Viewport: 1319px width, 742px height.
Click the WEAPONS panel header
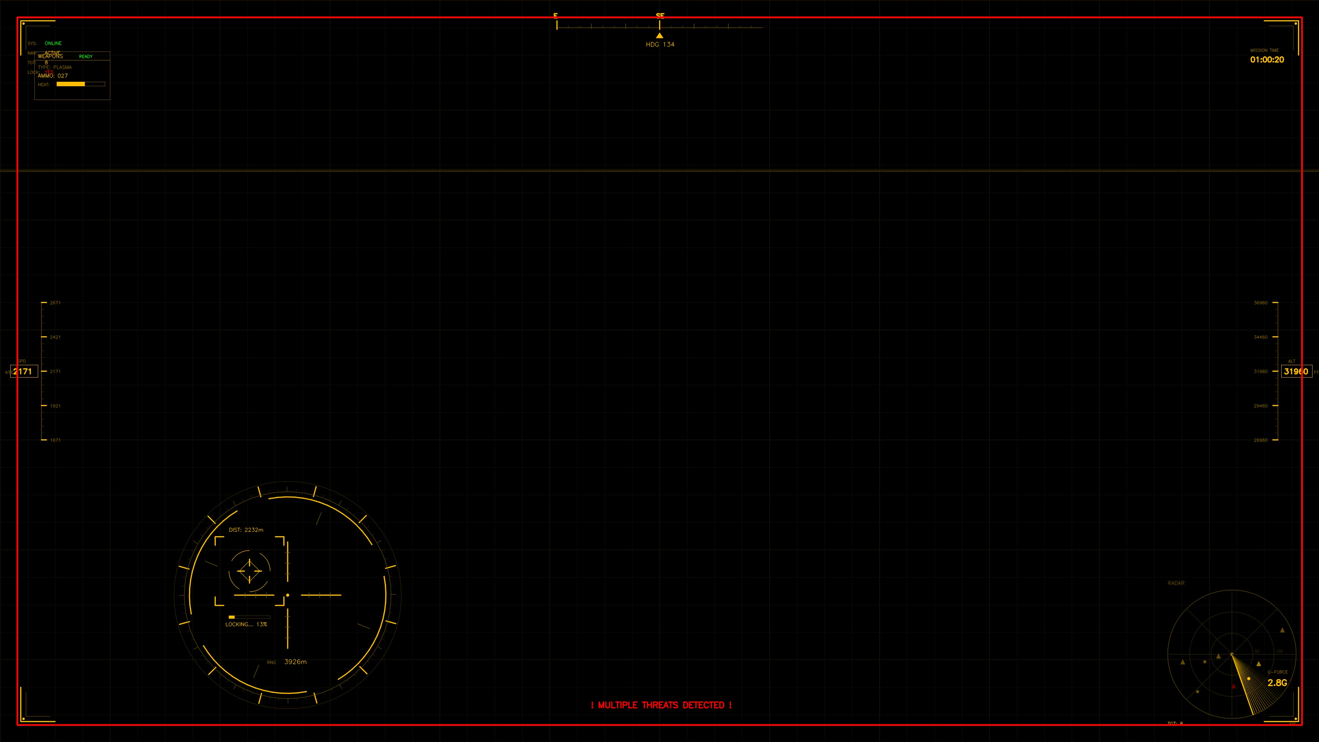[x=50, y=56]
